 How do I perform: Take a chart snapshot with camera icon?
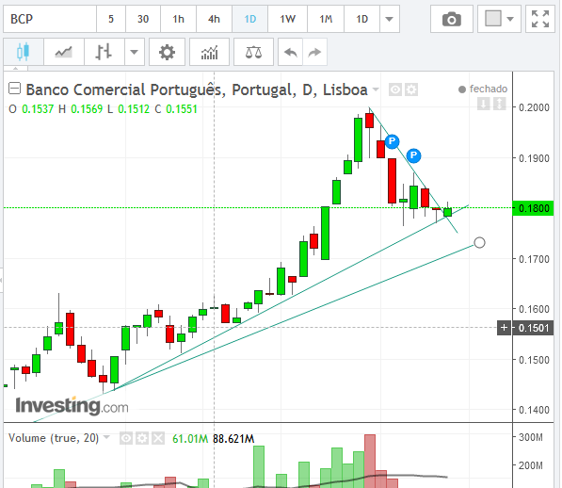[x=452, y=19]
